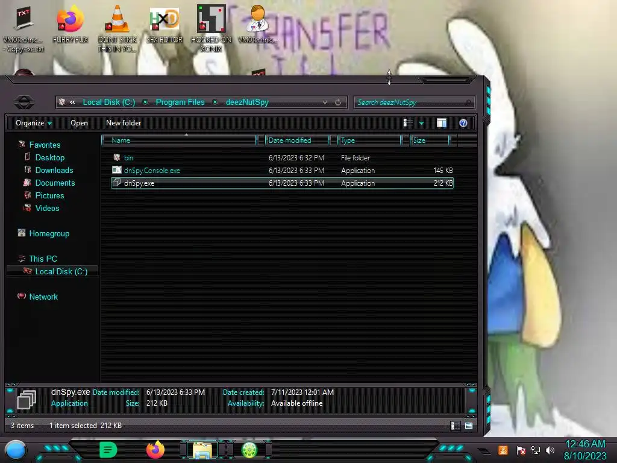Open the VM0Technic Copy.exe.txt desktop file
Viewport: 617px width, 463px height.
pyautogui.click(x=23, y=29)
